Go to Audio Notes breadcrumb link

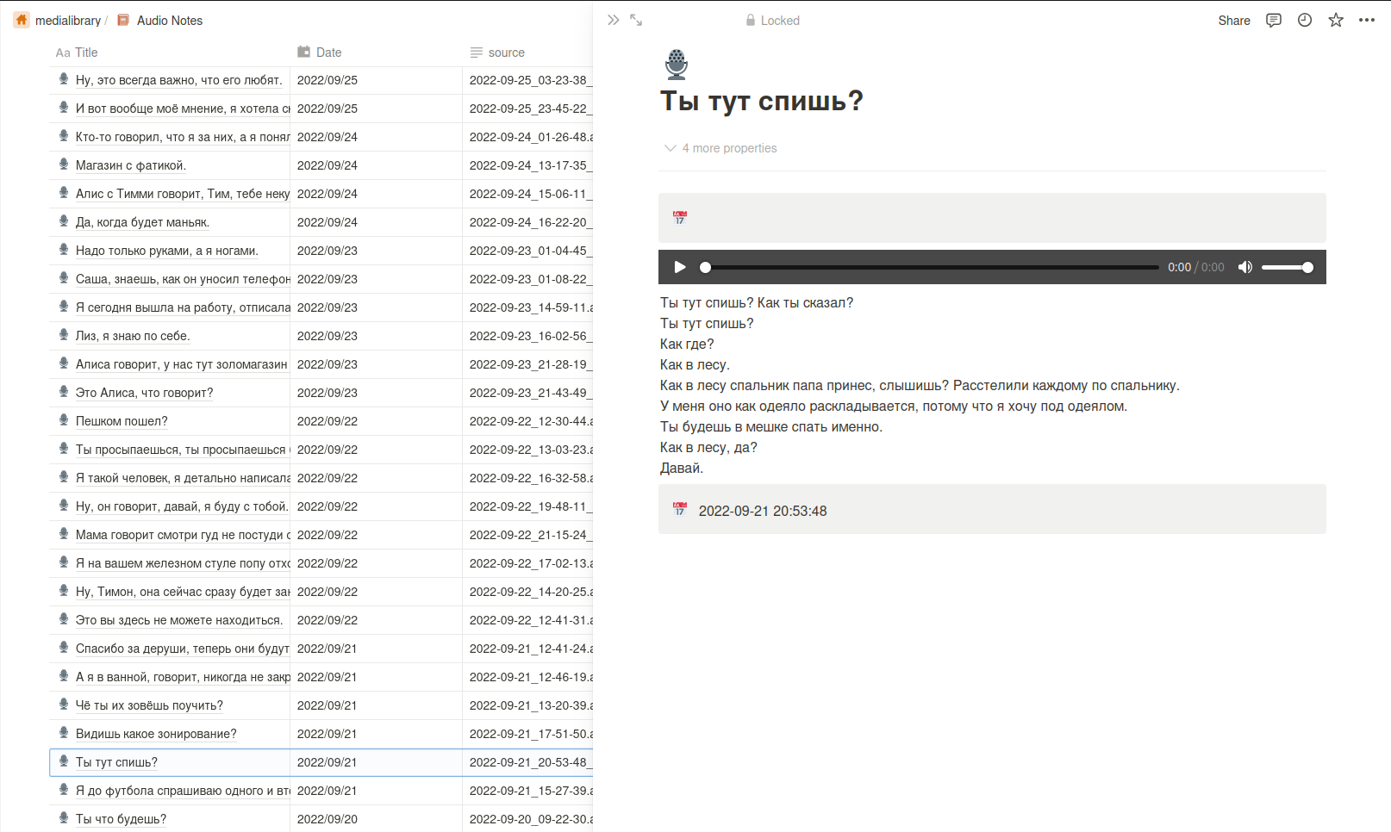coord(170,20)
